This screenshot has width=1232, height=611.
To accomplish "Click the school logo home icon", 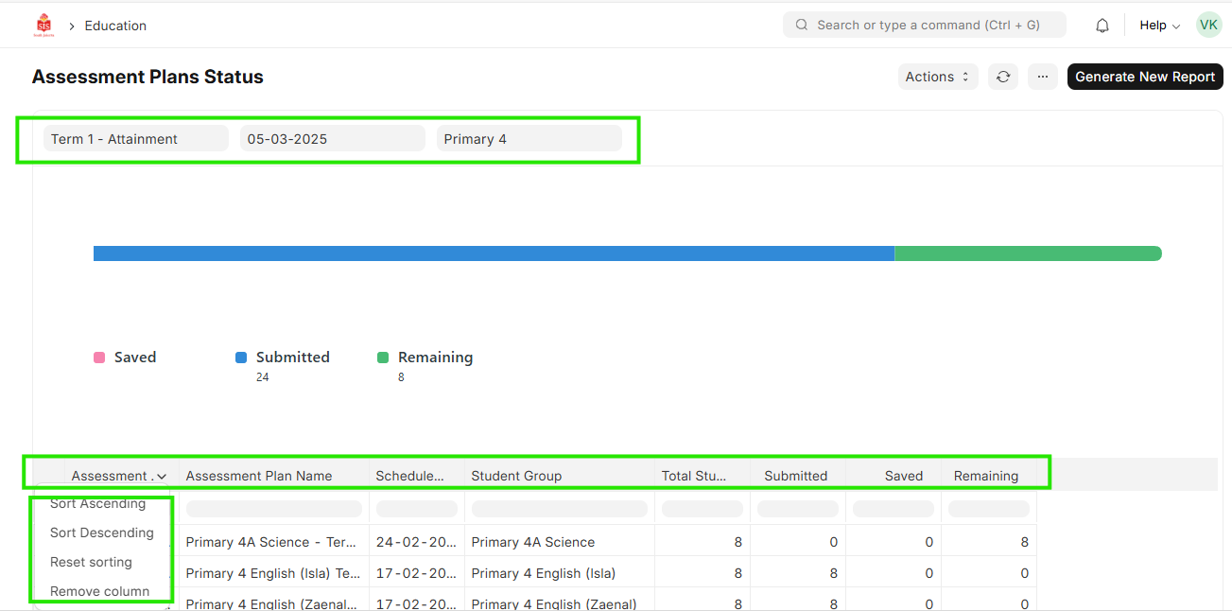I will tap(43, 26).
